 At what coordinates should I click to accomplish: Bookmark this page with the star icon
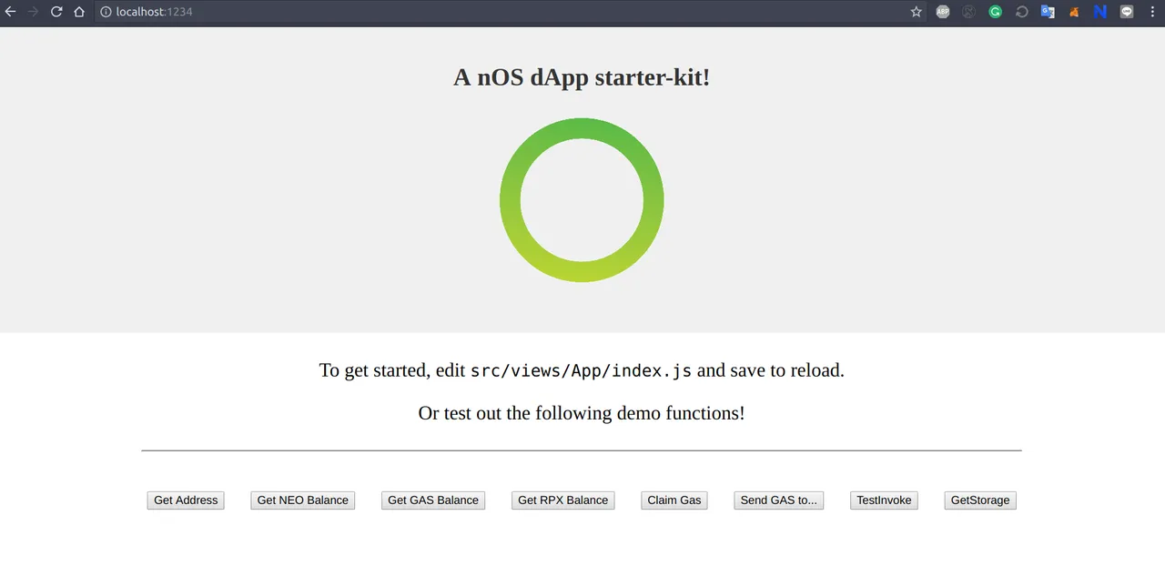click(x=917, y=12)
